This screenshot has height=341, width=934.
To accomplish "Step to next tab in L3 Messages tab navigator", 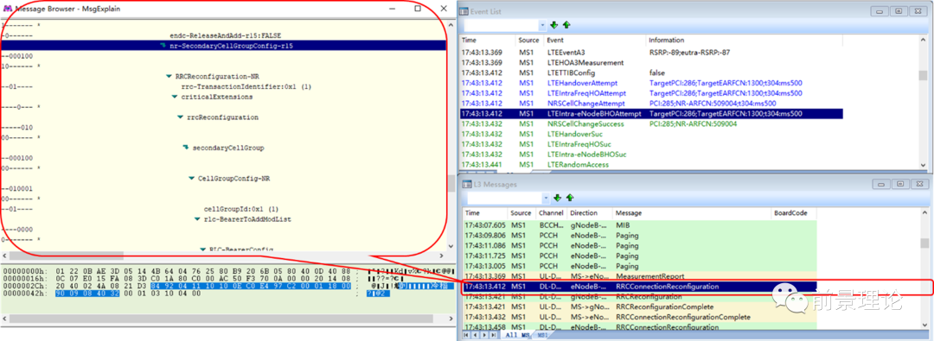I will tap(483, 335).
